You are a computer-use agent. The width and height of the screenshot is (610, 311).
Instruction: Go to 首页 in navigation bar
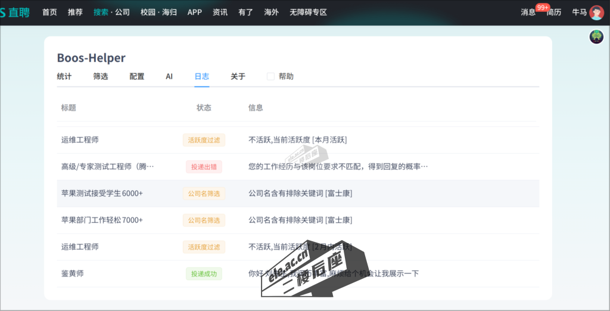49,13
